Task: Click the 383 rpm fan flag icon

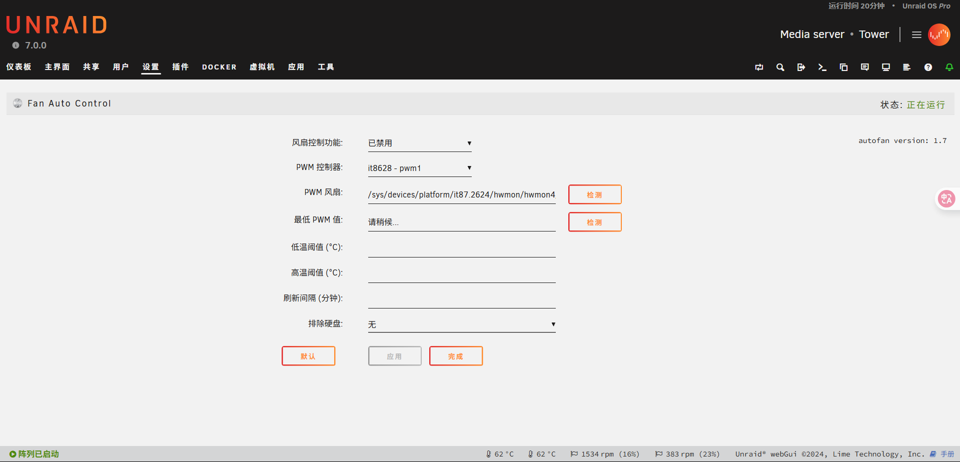Action: [659, 454]
